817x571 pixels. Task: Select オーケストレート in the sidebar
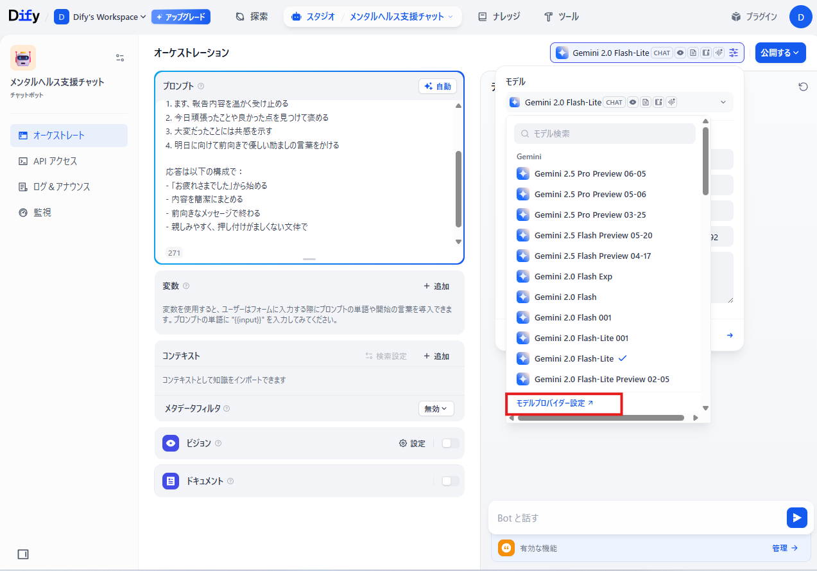pos(69,136)
